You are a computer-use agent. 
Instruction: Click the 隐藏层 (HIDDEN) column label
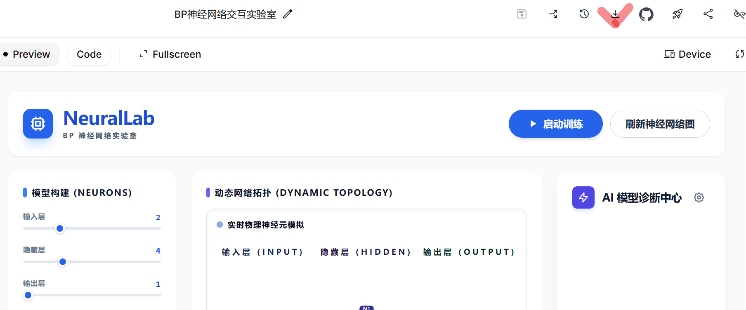(365, 252)
